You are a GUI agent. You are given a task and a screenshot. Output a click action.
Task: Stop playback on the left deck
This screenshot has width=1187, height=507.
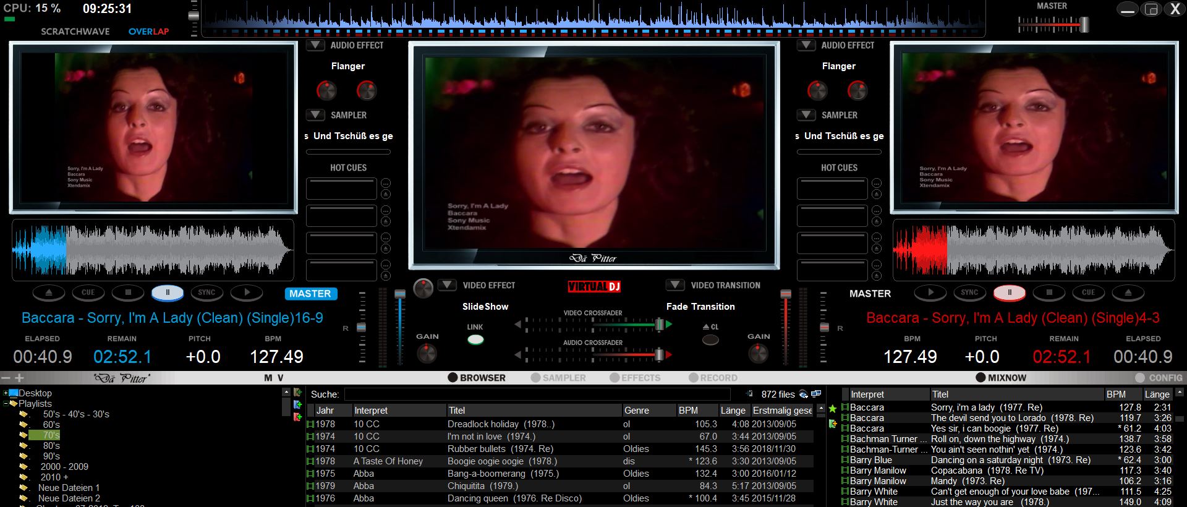[x=128, y=292]
